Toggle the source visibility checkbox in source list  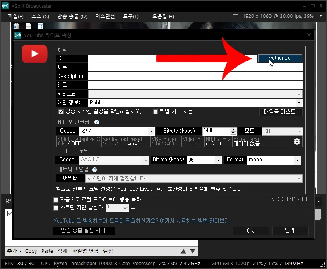click(x=10, y=213)
